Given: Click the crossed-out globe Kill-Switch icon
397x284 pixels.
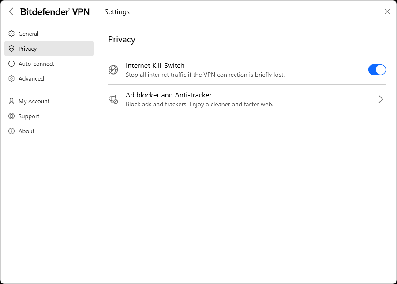Looking at the screenshot, I should point(113,70).
